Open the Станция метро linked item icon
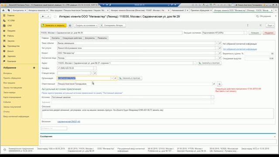Viewport: 279px width, 157px height. pos(95,73)
